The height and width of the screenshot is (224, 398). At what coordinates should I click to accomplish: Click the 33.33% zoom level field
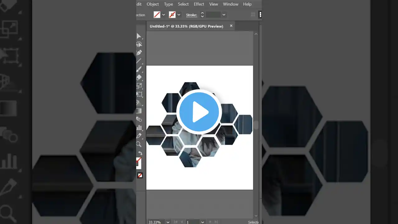click(156, 222)
